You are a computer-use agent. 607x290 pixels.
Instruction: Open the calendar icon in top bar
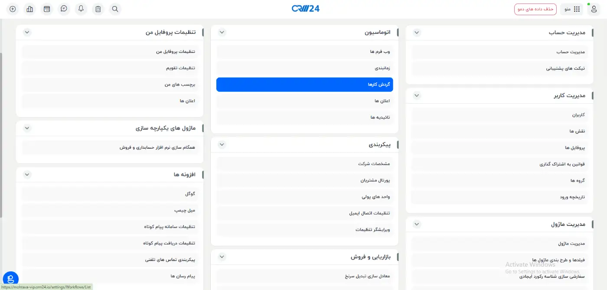pos(47,9)
